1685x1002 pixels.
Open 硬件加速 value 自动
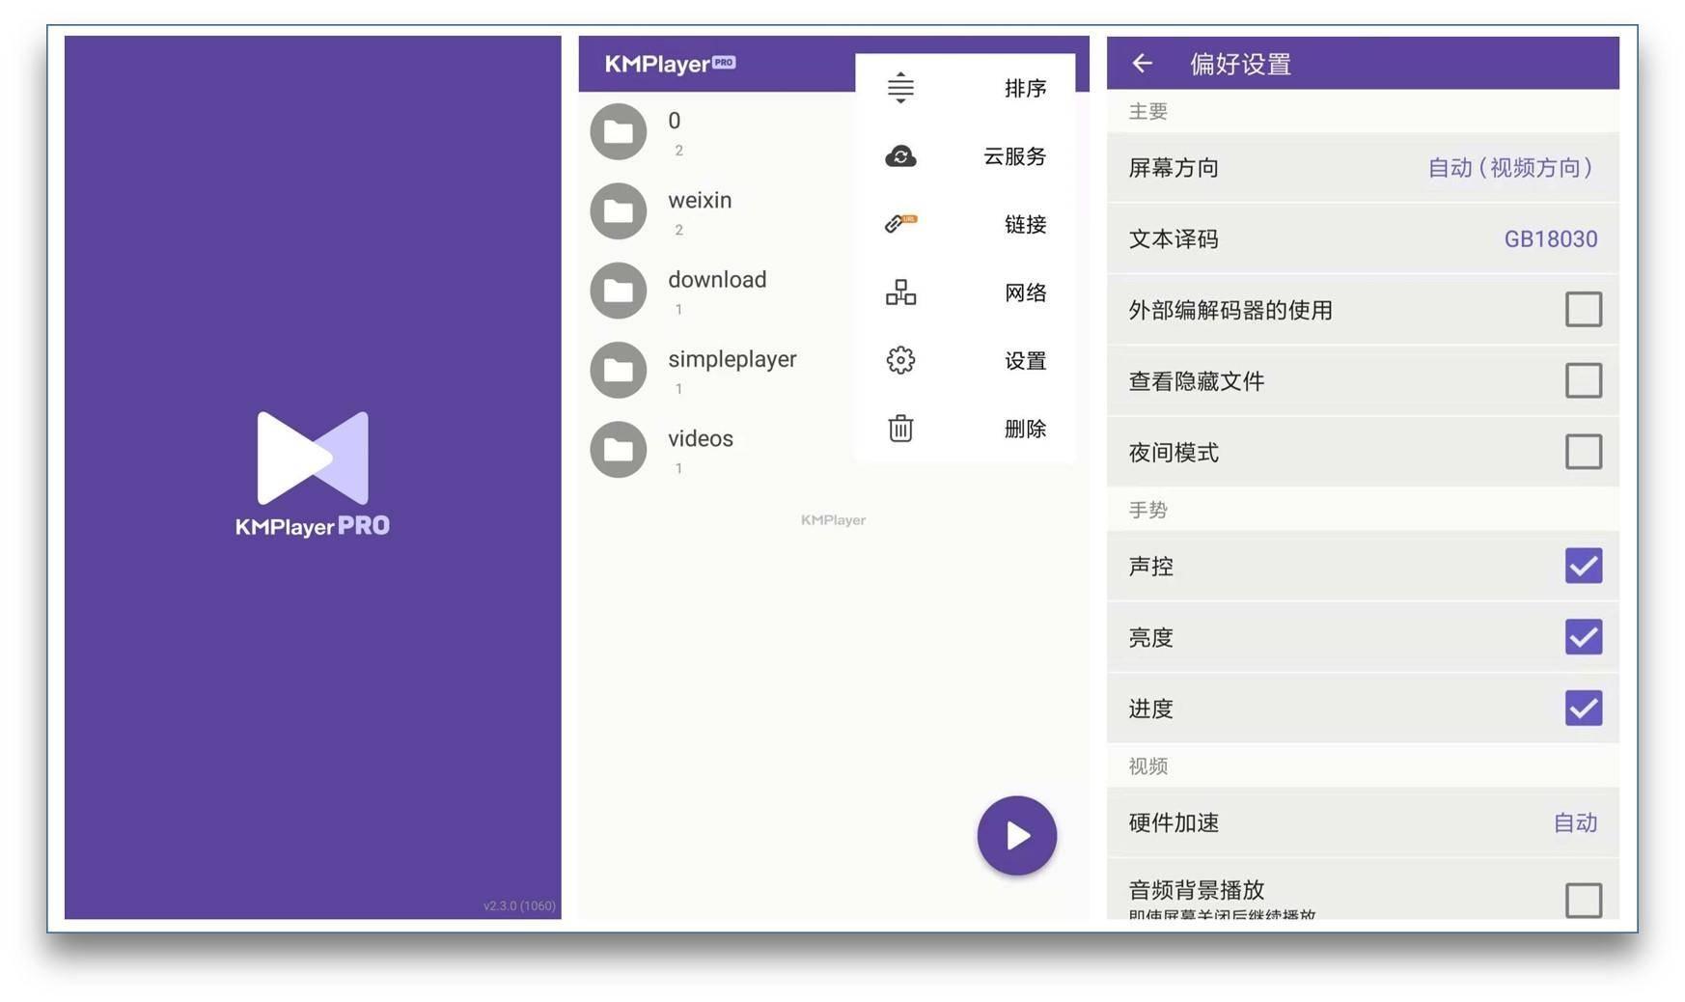(1575, 822)
